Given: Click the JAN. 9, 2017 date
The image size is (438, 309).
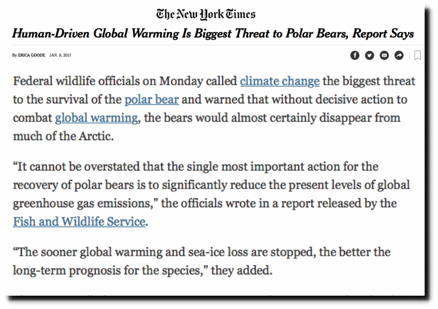Looking at the screenshot, I should 60,55.
